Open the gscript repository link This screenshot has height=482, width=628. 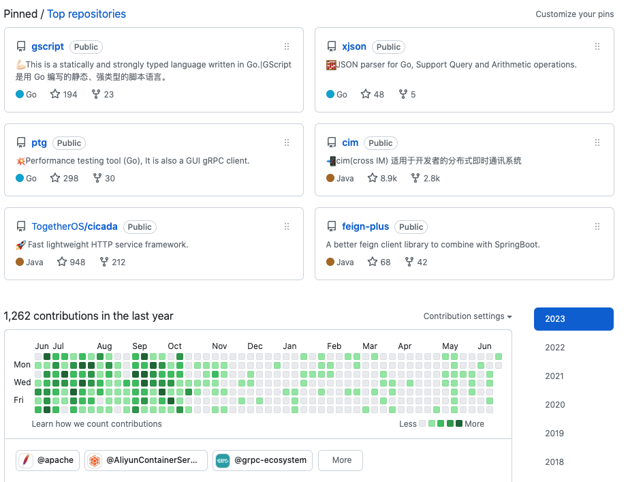[48, 46]
